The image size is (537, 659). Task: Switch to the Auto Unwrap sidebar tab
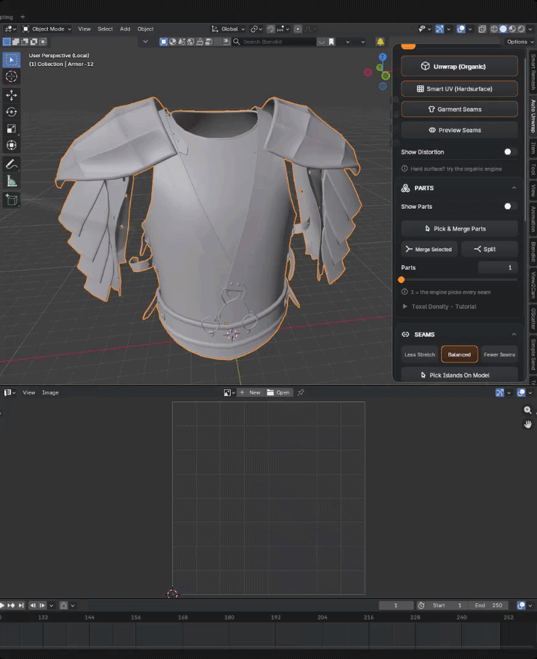click(533, 116)
